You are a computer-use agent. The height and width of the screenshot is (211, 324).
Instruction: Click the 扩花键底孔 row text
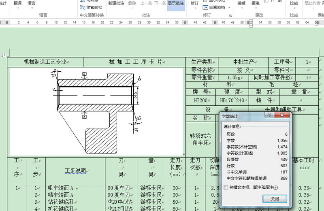pyautogui.click(x=61, y=208)
